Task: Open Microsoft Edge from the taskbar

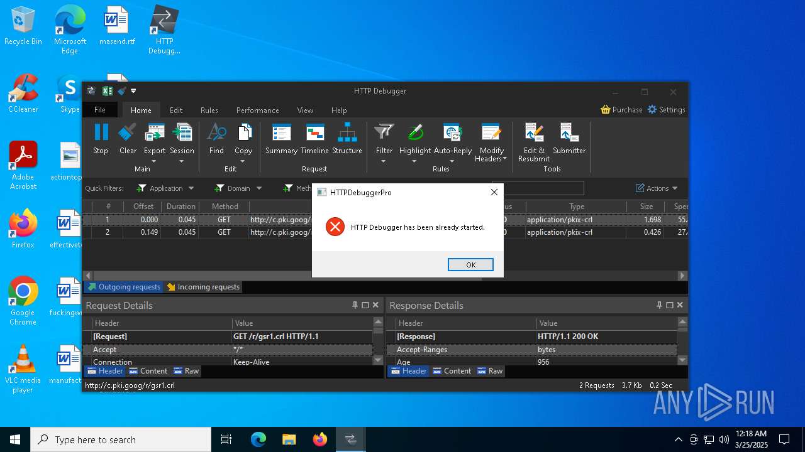Action: [x=258, y=439]
